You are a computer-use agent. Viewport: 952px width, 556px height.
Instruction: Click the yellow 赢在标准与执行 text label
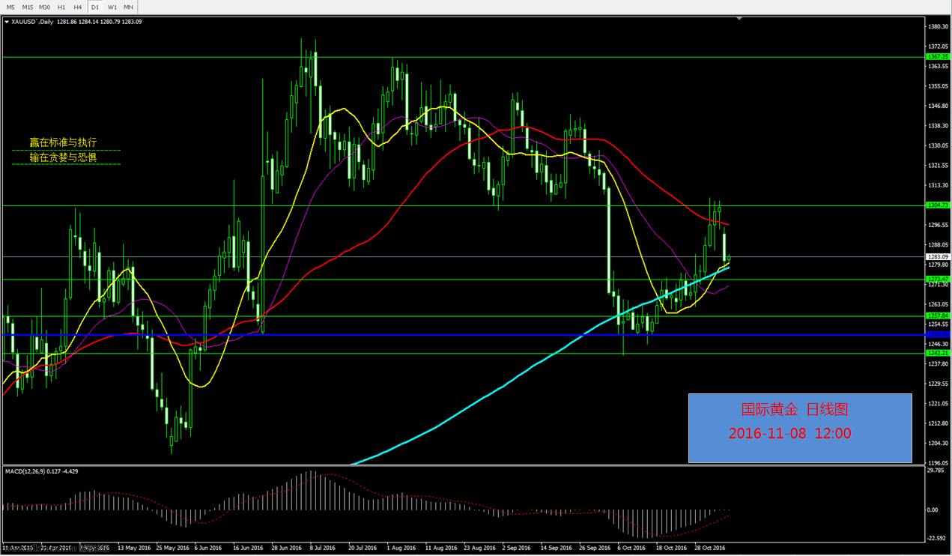click(x=63, y=142)
